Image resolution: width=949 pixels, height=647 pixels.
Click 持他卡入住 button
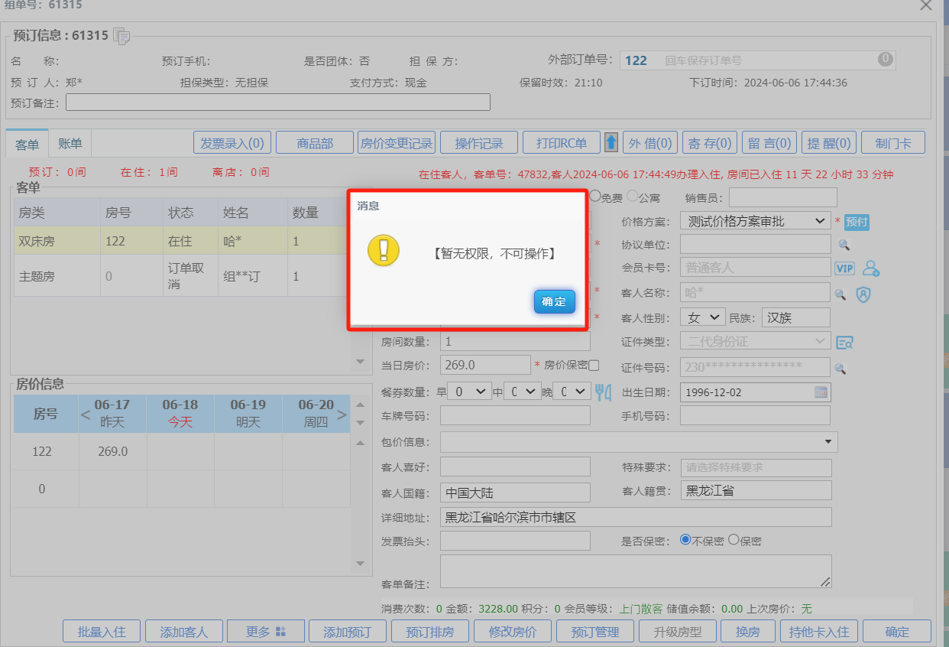point(819,632)
